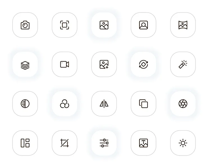
Task: Choose the add image plus icon
Action: (x=104, y=64)
